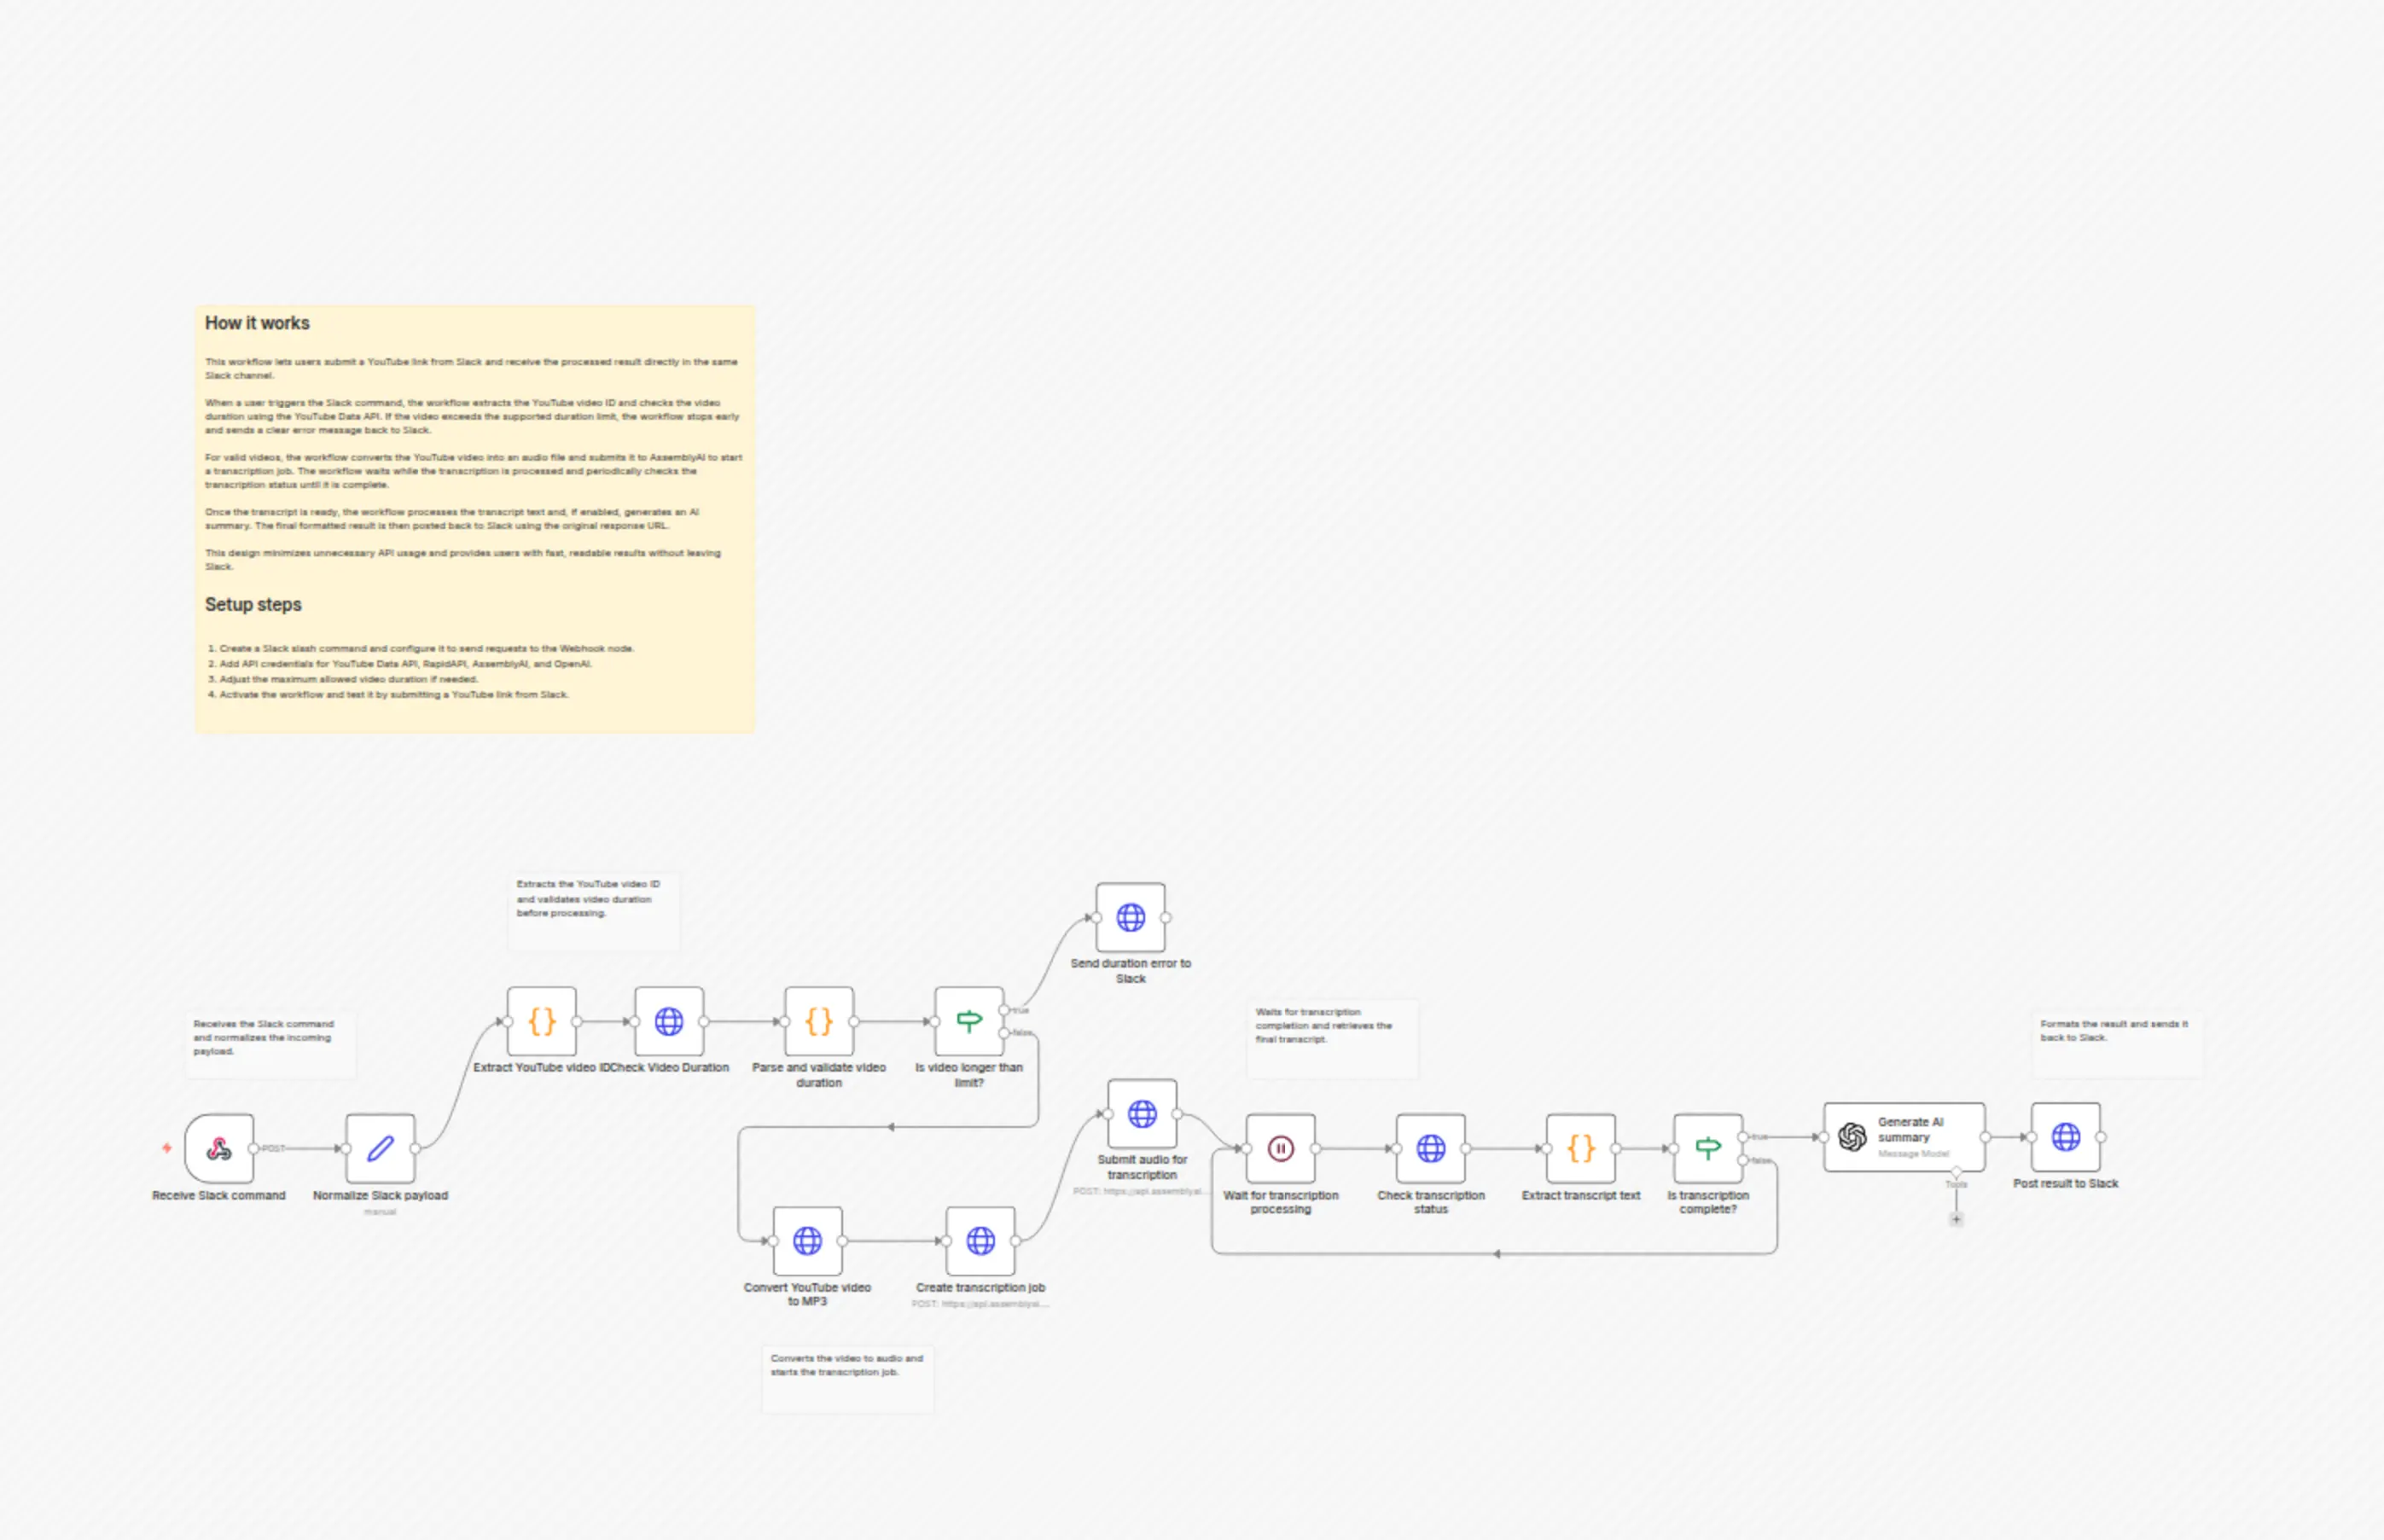Open Convert YouTube video to MP3 node
Screen dimensions: 2384x1540
coord(807,1241)
